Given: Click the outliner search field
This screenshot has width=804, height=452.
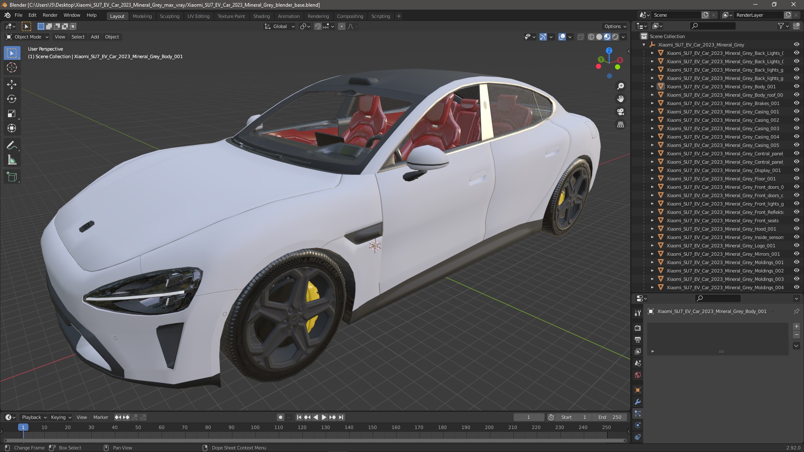Looking at the screenshot, I should tap(713, 26).
